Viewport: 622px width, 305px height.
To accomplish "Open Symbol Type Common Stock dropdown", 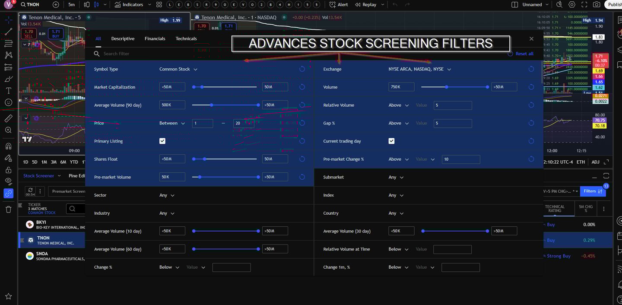I will click(178, 69).
